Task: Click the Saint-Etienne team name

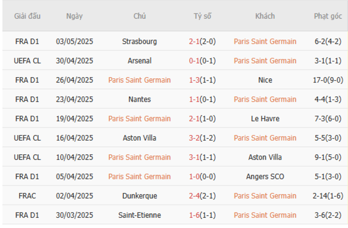Action: [139, 215]
